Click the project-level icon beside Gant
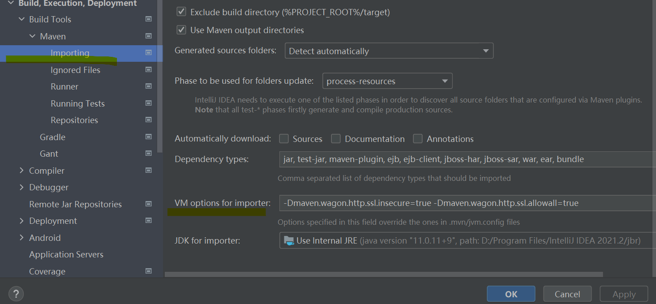Viewport: 656px width, 304px height. [x=149, y=154]
